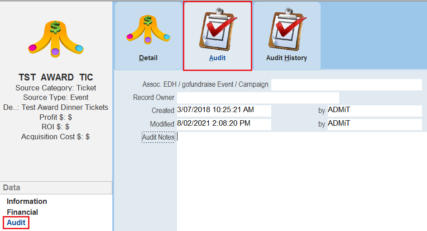Click the Audit Notes label
Image resolution: width=427 pixels, height=231 pixels.
coord(158,137)
